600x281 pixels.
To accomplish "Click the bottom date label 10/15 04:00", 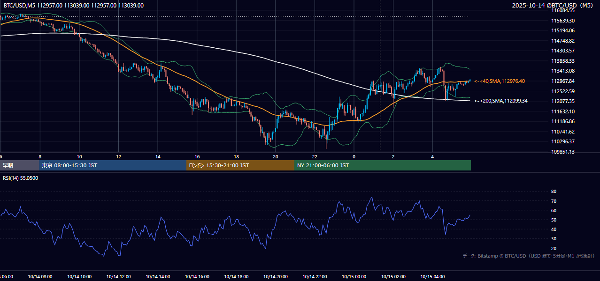I will [x=432, y=277].
